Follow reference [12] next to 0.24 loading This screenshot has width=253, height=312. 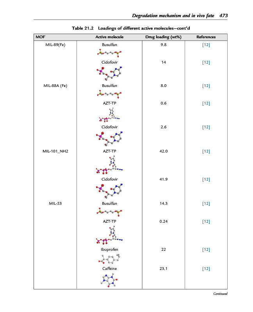(206, 221)
